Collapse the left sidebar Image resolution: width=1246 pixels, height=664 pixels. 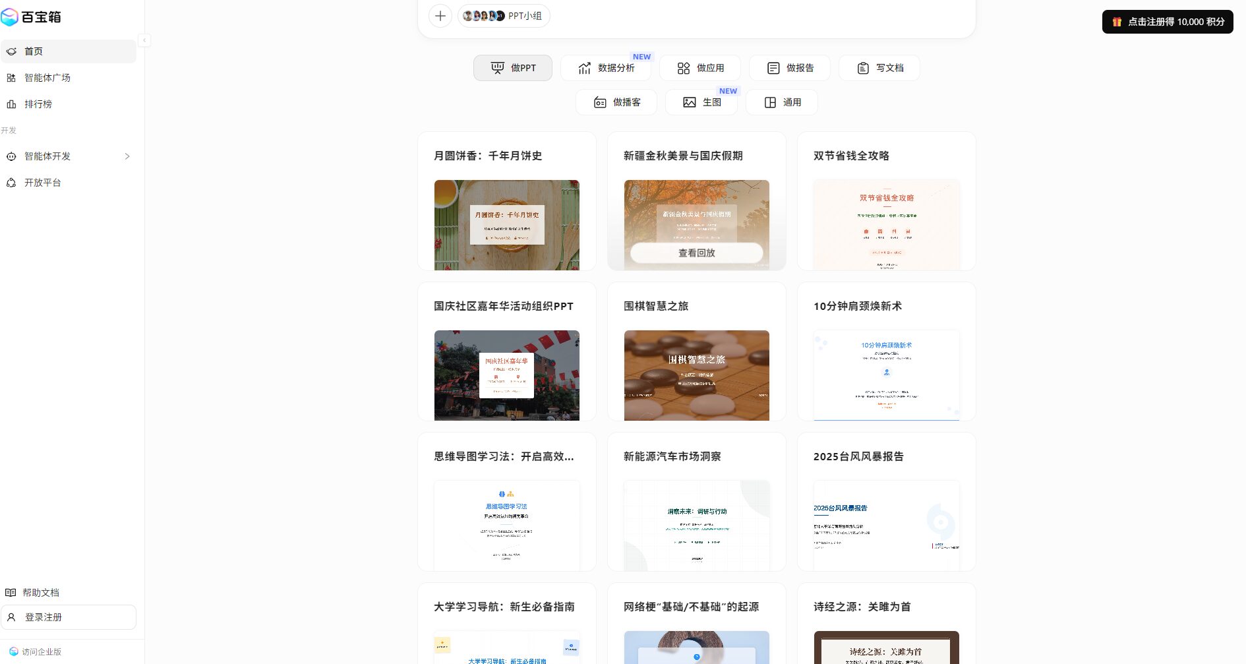[144, 40]
